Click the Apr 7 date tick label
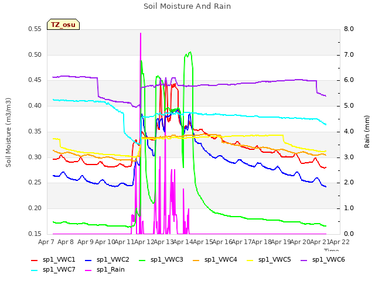The height and width of the screenshot is (281, 375). [46, 242]
